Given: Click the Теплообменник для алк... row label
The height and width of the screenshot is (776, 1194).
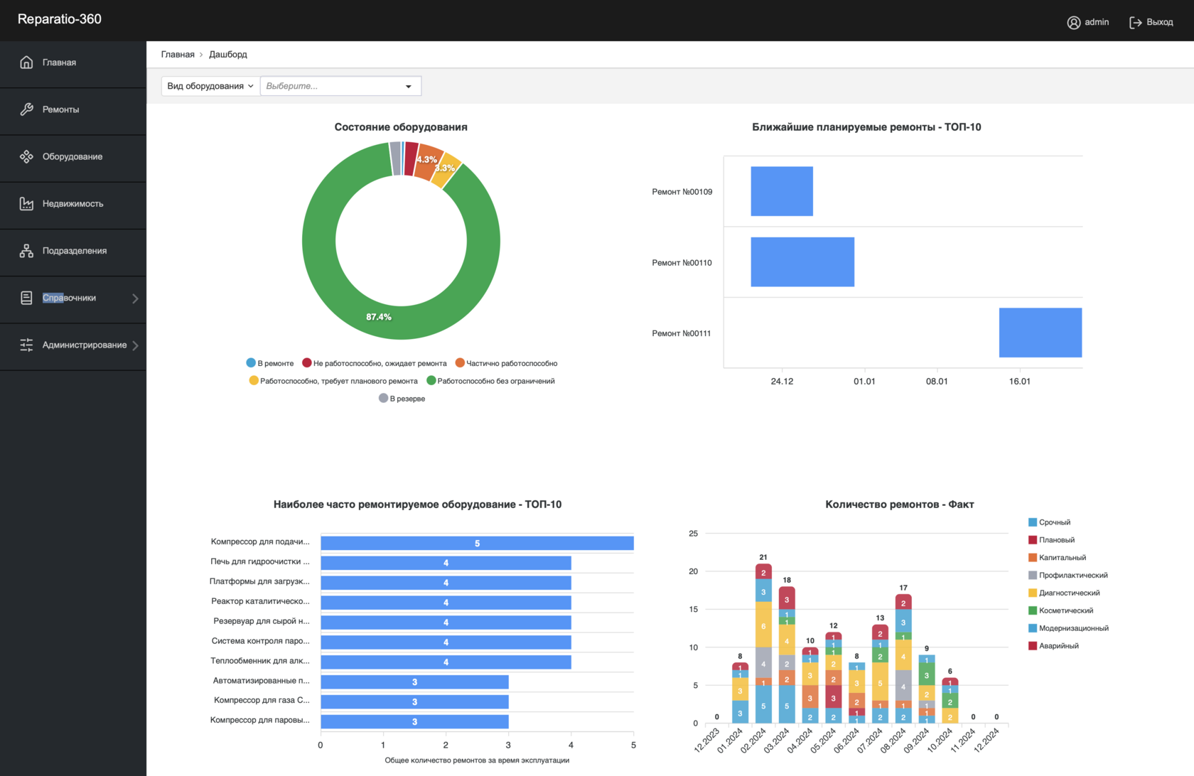Looking at the screenshot, I should pyautogui.click(x=260, y=661).
